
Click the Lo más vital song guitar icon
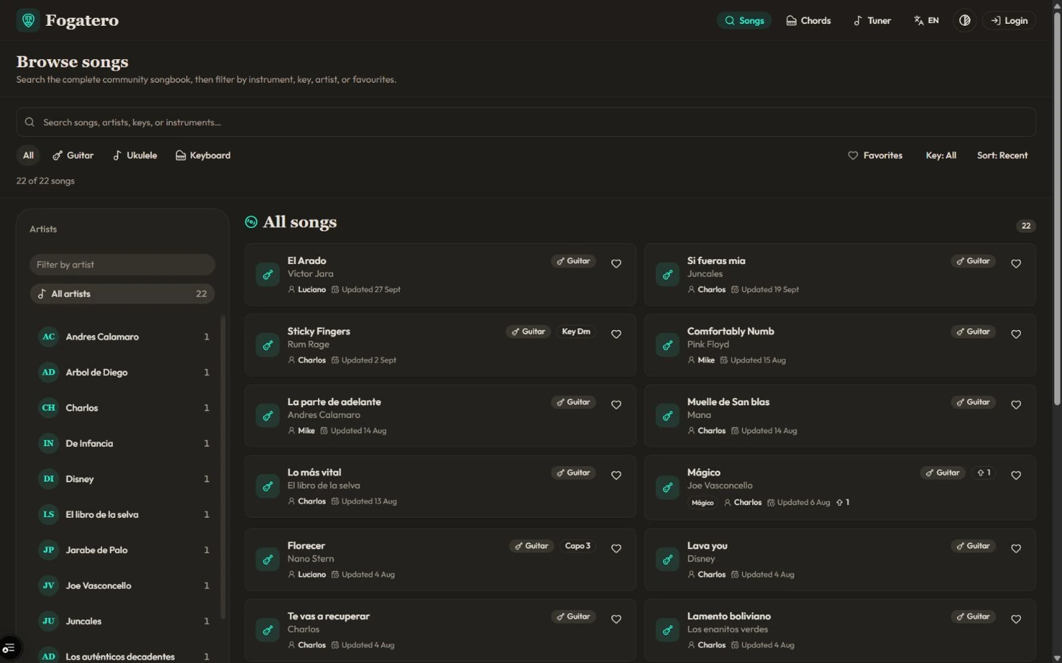tap(267, 487)
